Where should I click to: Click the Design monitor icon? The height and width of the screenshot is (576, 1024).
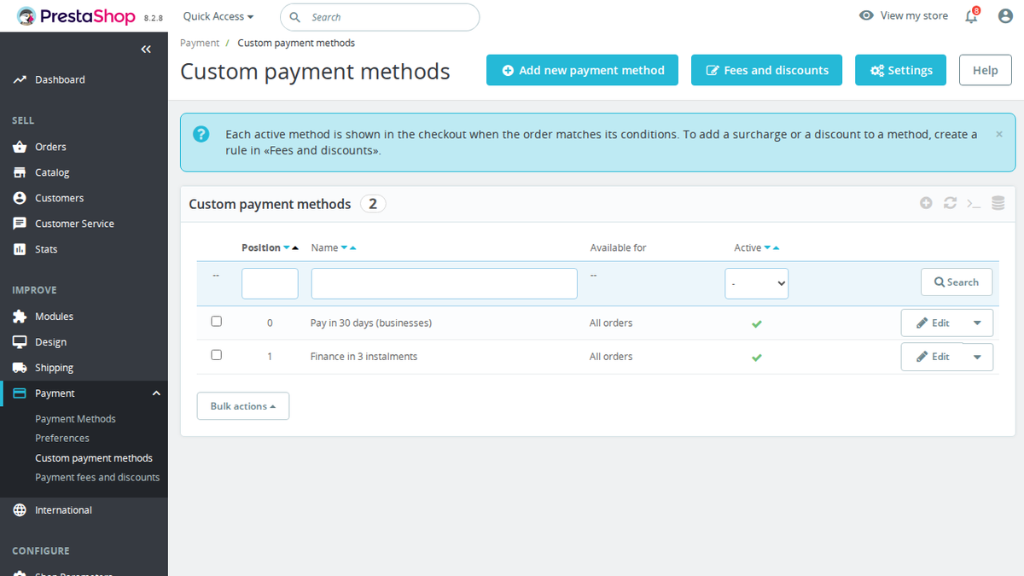[x=20, y=342]
